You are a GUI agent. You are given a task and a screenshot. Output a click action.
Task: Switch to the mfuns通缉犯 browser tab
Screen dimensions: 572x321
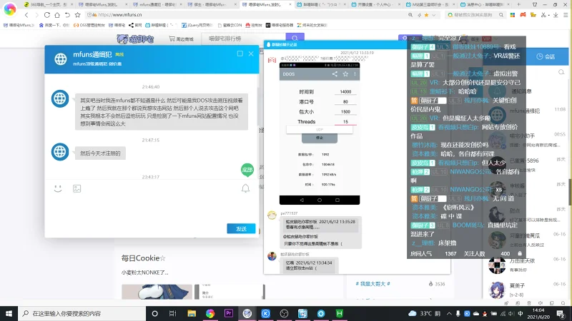(156, 5)
